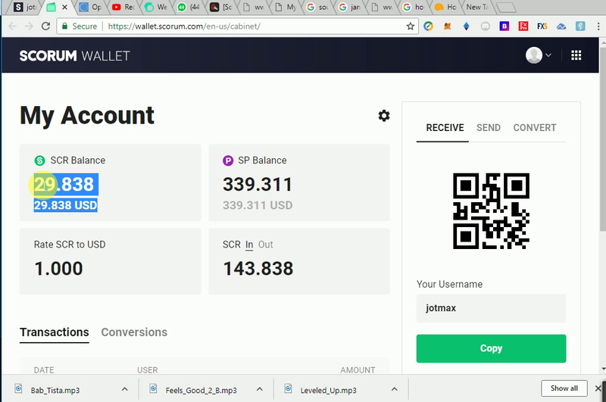Screen dimensions: 606x402
Task: Toggle SCR flow to In
Action: click(x=249, y=245)
